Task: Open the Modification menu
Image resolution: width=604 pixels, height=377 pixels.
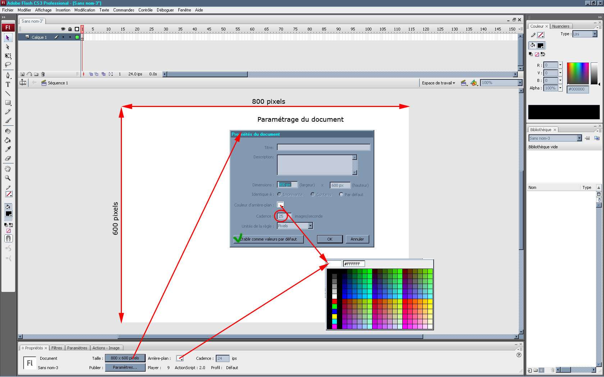Action: pyautogui.click(x=85, y=10)
